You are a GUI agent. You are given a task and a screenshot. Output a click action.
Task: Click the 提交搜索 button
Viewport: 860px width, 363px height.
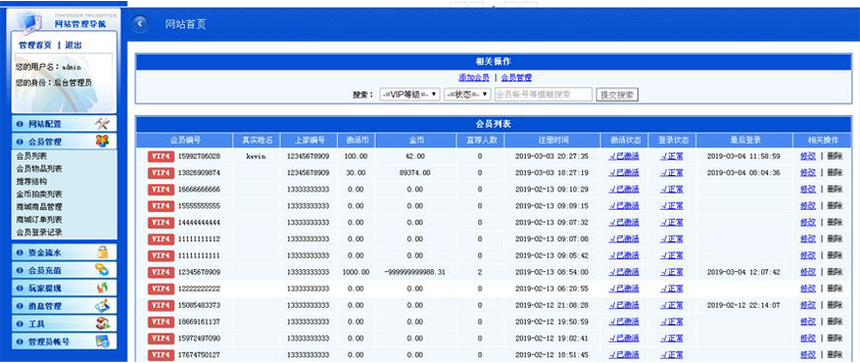click(x=618, y=94)
